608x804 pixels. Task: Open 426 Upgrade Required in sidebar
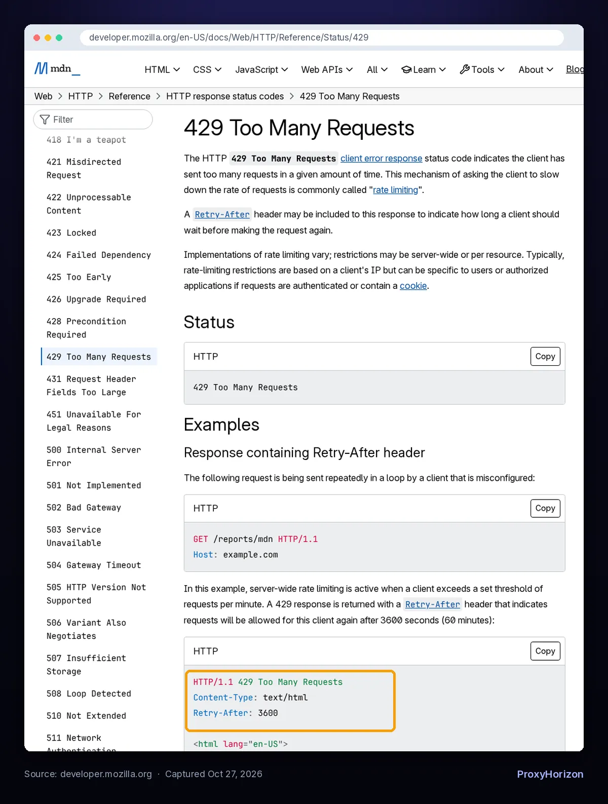point(96,299)
